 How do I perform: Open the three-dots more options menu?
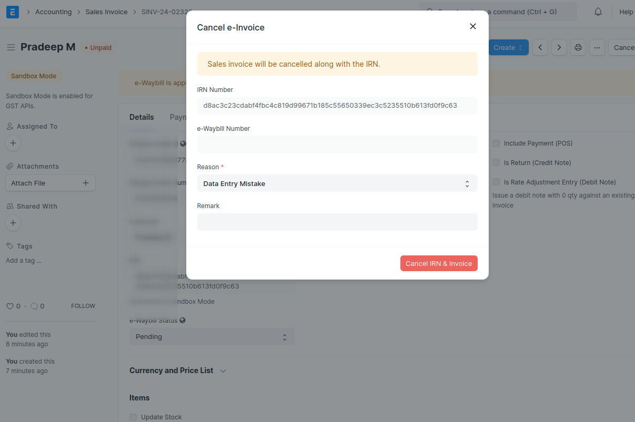point(597,47)
